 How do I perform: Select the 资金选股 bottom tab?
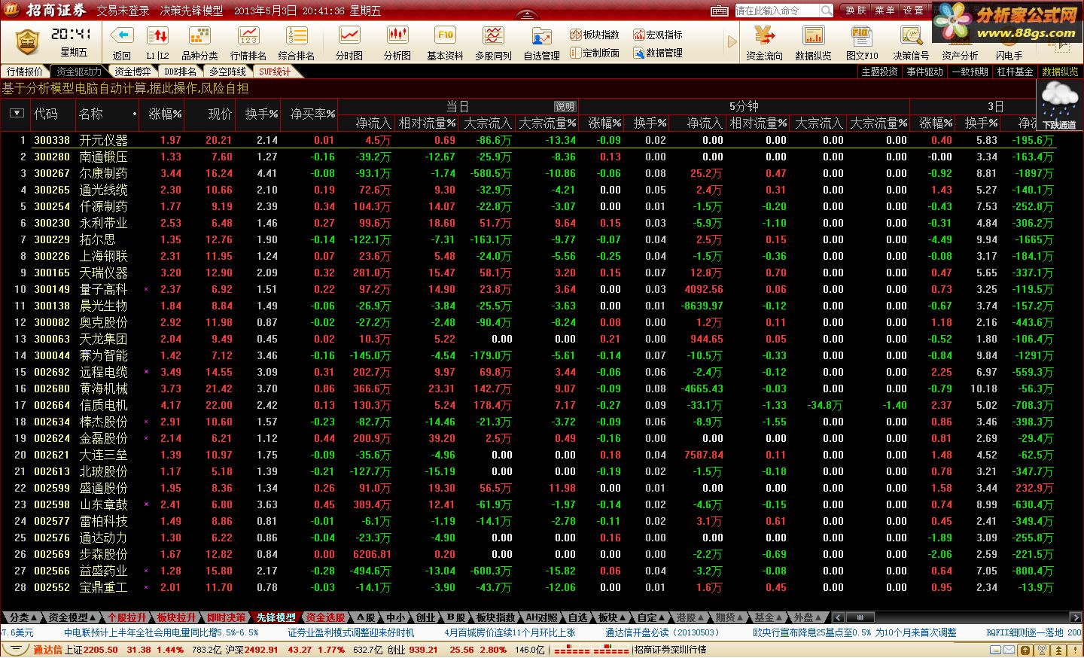click(x=325, y=617)
